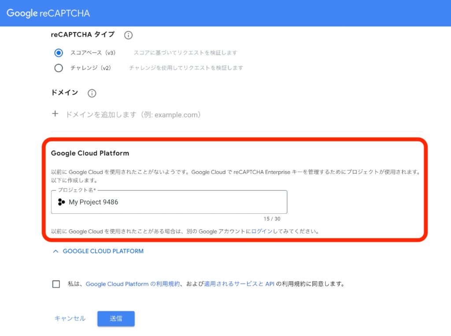This screenshot has width=451, height=336.
Task: Click the reCAPTCHA タイプ heading
Action: tap(83, 34)
